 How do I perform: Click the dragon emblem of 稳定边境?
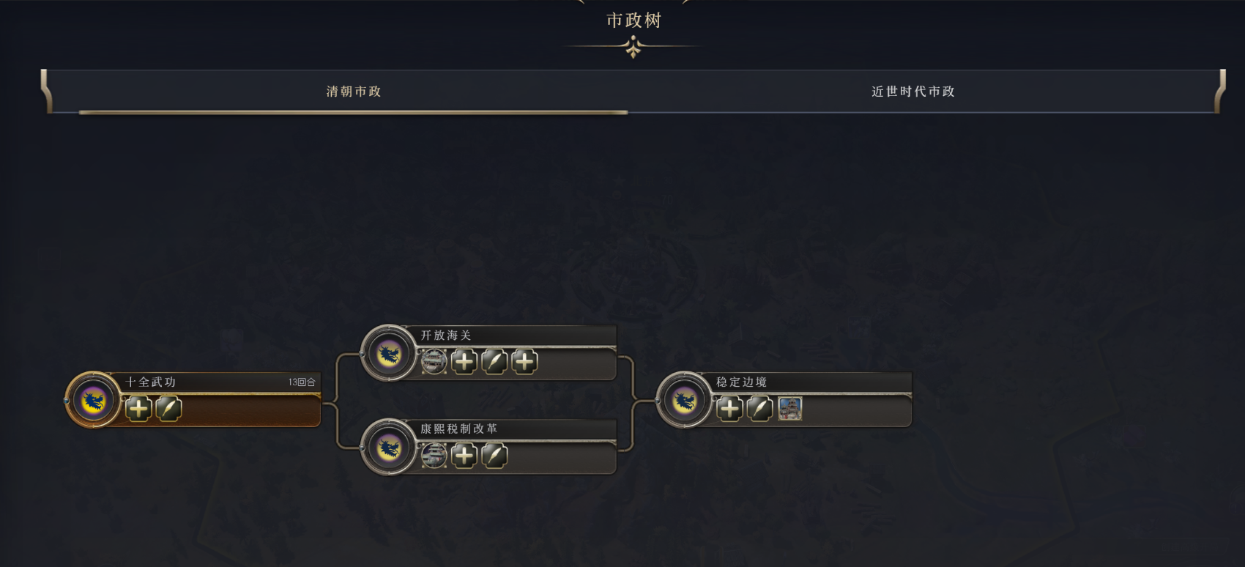tap(685, 400)
